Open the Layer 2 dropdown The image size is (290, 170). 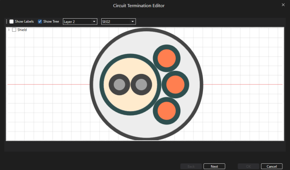(x=80, y=21)
